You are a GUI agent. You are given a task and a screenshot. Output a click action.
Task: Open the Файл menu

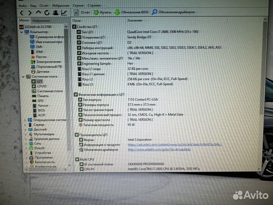coord(22,6)
